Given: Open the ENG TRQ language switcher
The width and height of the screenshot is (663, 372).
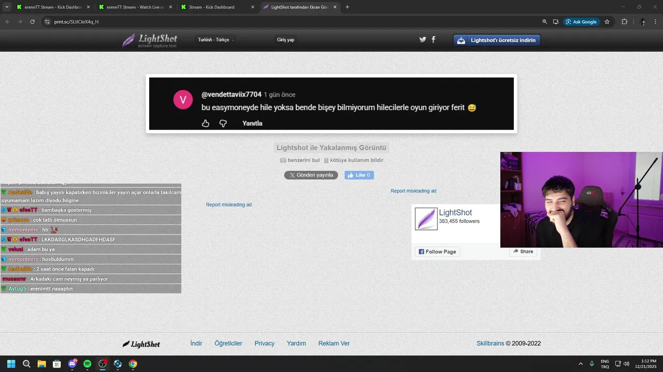Looking at the screenshot, I should point(604,364).
